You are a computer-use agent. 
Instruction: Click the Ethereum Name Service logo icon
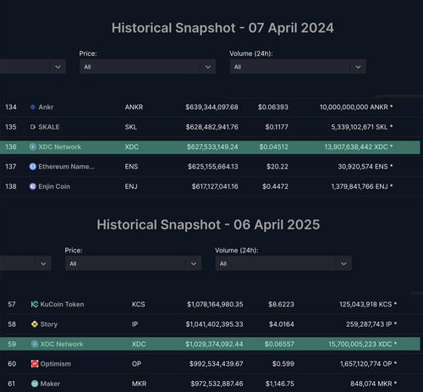(33, 167)
